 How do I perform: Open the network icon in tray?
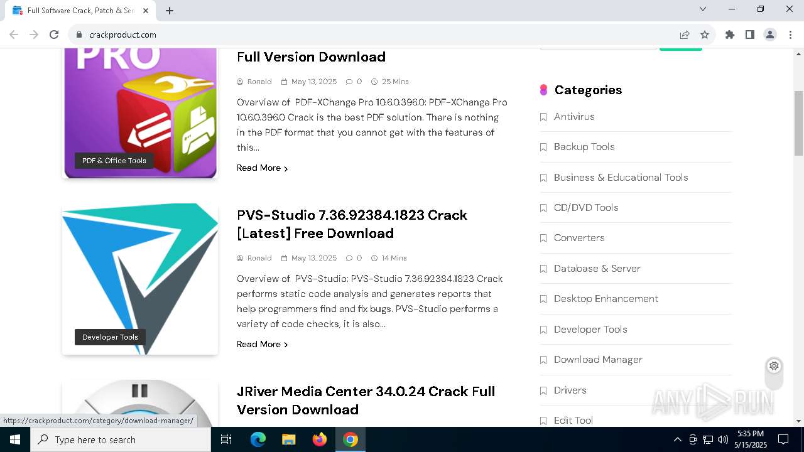[x=708, y=439]
